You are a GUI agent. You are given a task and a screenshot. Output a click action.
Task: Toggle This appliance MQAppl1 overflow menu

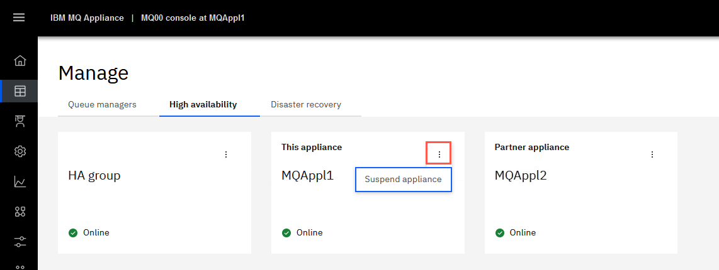[x=439, y=154]
